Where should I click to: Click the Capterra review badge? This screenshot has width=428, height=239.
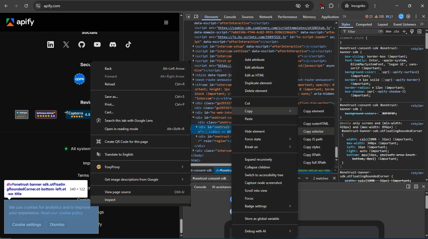pos(77,114)
